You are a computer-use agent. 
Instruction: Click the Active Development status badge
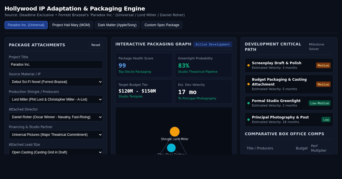coord(213,44)
